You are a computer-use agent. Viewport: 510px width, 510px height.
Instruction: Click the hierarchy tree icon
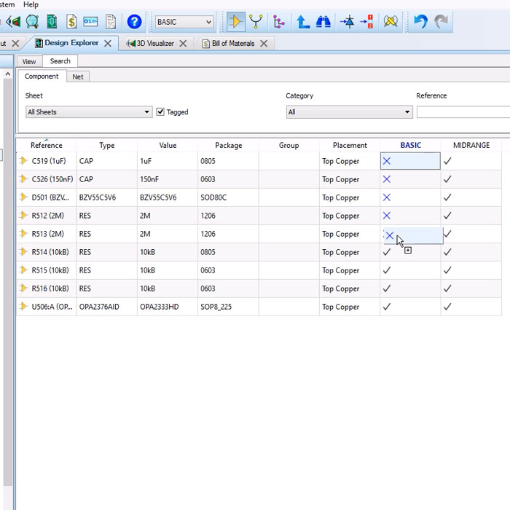pos(279,22)
